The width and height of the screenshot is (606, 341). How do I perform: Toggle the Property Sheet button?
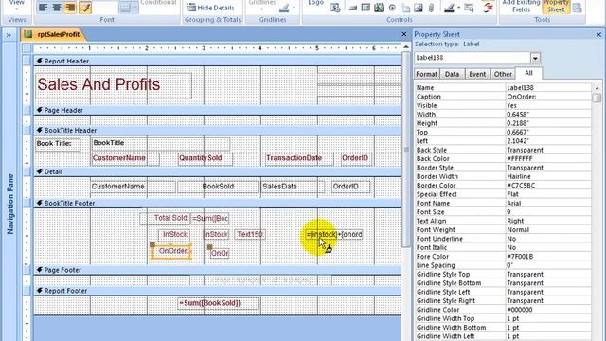[x=556, y=7]
